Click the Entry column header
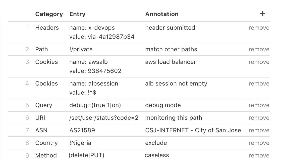Image resolution: width=282 pixels, height=165 pixels. [77, 14]
